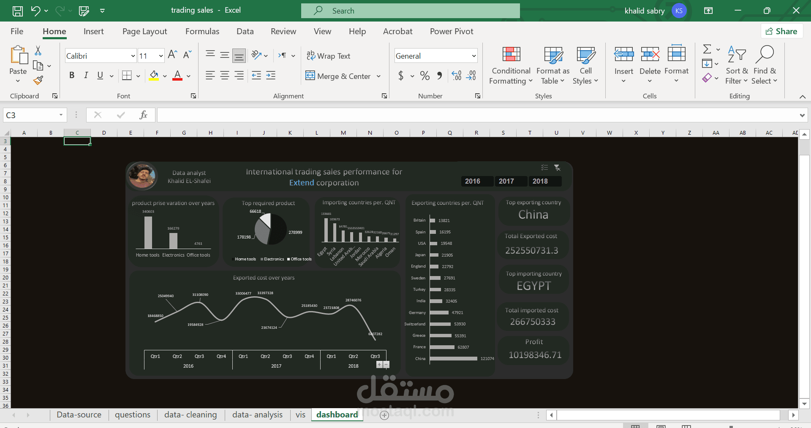Image resolution: width=811 pixels, height=428 pixels.
Task: Click the Name Box showing C3
Action: coord(35,115)
